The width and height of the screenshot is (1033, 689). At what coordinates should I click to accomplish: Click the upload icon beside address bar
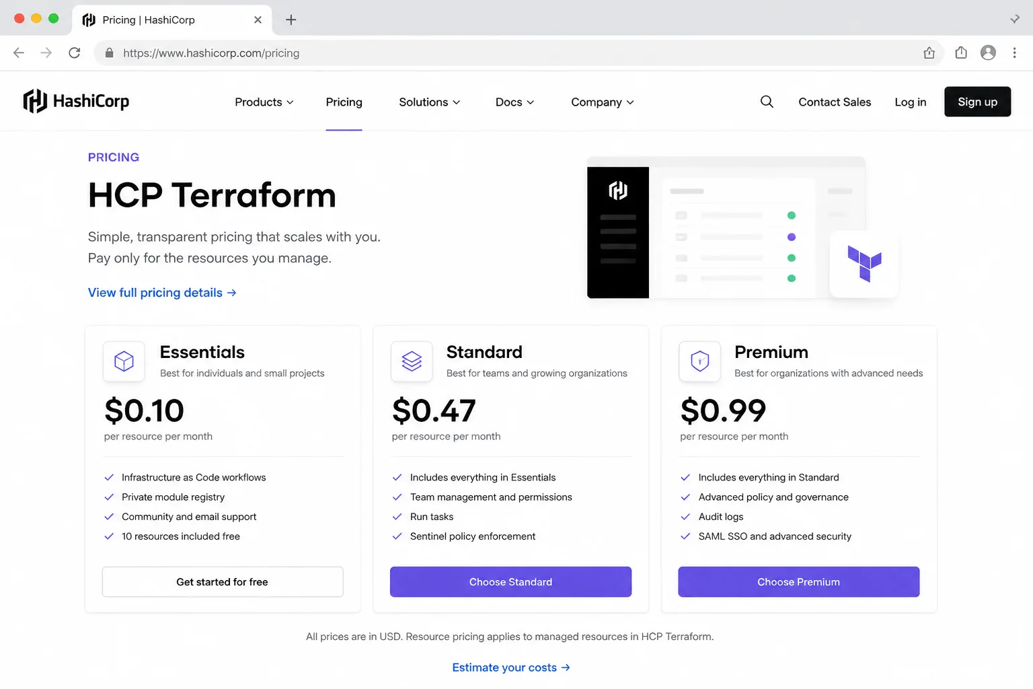tap(961, 53)
